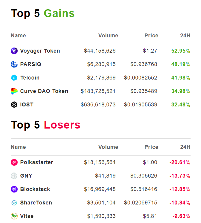Click the Polkastarter pink logo icon
The height and width of the screenshot is (223, 201).
coord(14,162)
